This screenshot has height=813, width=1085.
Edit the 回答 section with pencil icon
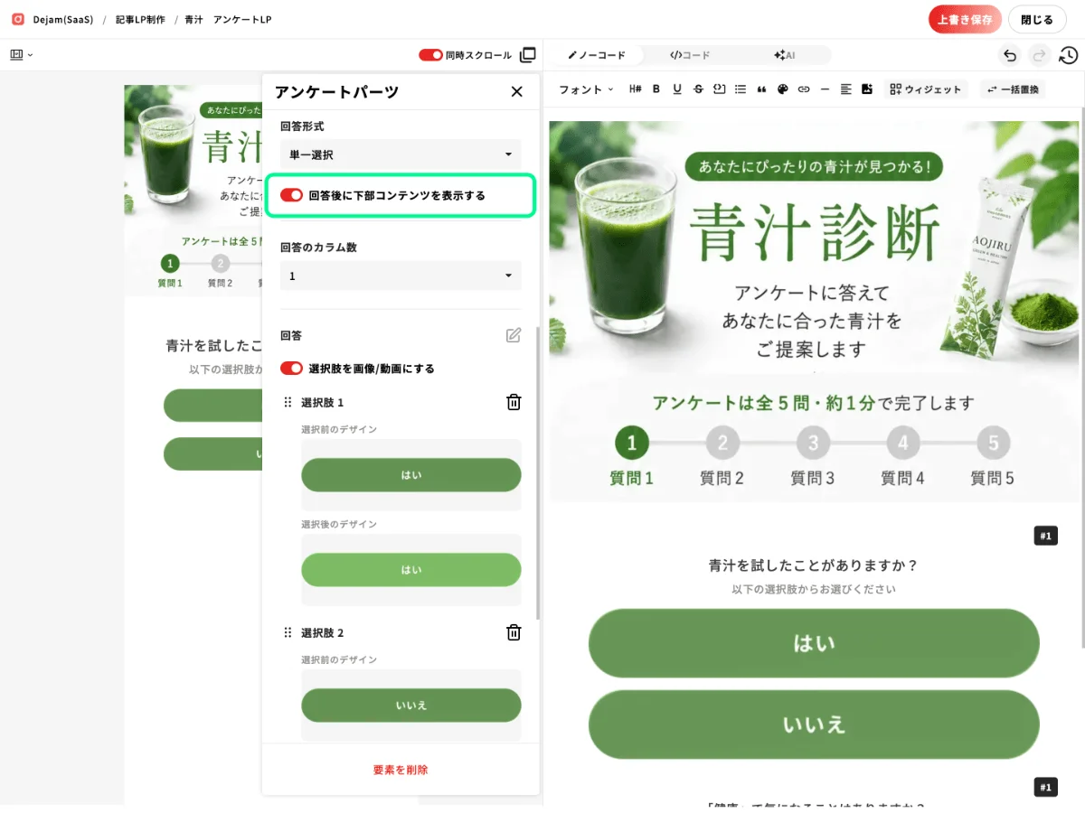(514, 335)
